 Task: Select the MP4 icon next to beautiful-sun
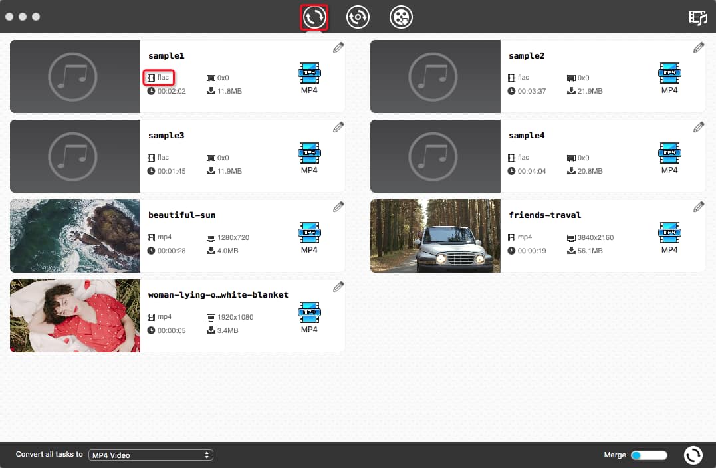coord(309,233)
